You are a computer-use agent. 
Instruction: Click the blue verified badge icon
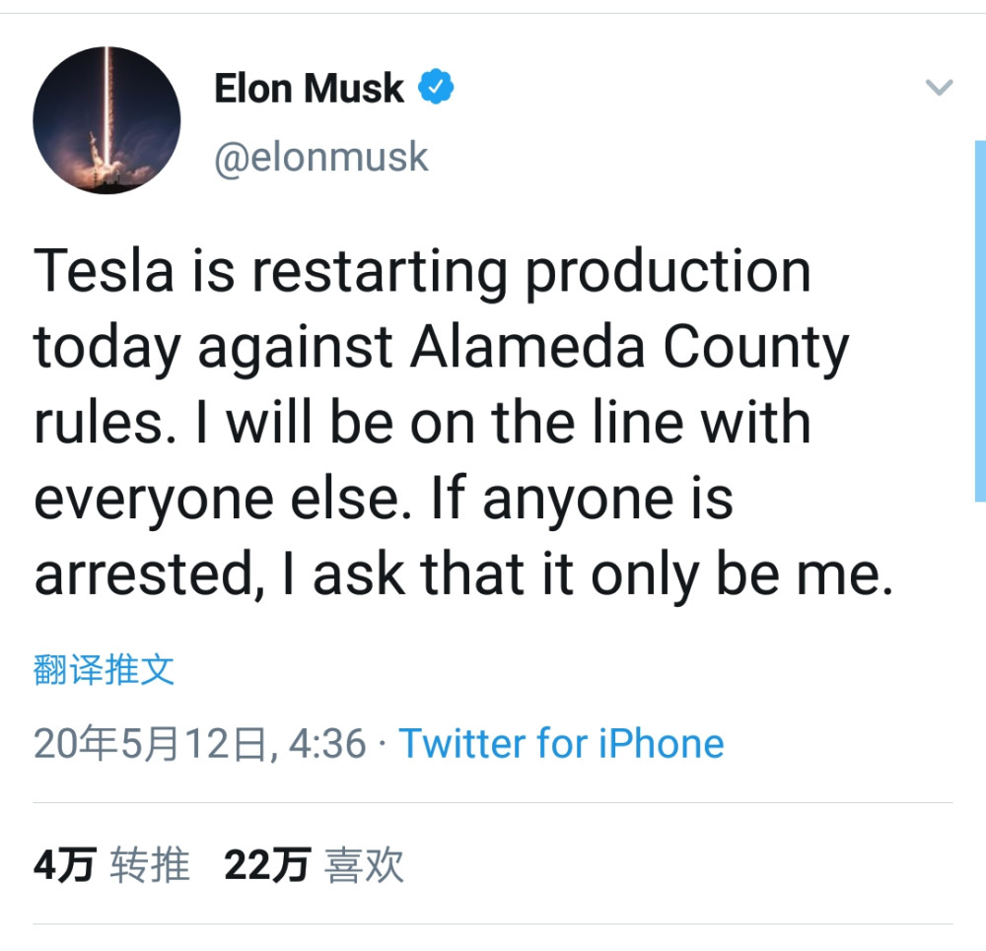point(437,89)
